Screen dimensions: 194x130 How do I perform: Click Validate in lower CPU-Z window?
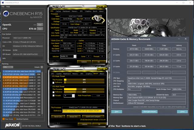point(85,124)
